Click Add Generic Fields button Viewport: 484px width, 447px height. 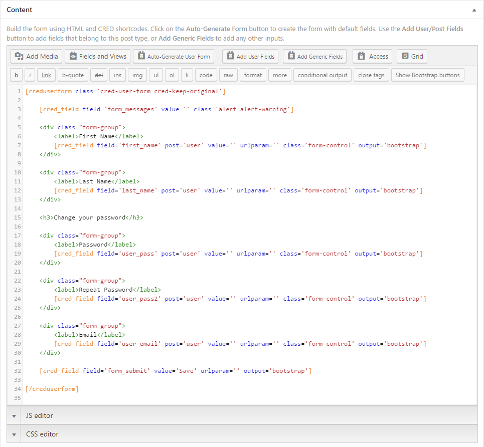point(315,57)
